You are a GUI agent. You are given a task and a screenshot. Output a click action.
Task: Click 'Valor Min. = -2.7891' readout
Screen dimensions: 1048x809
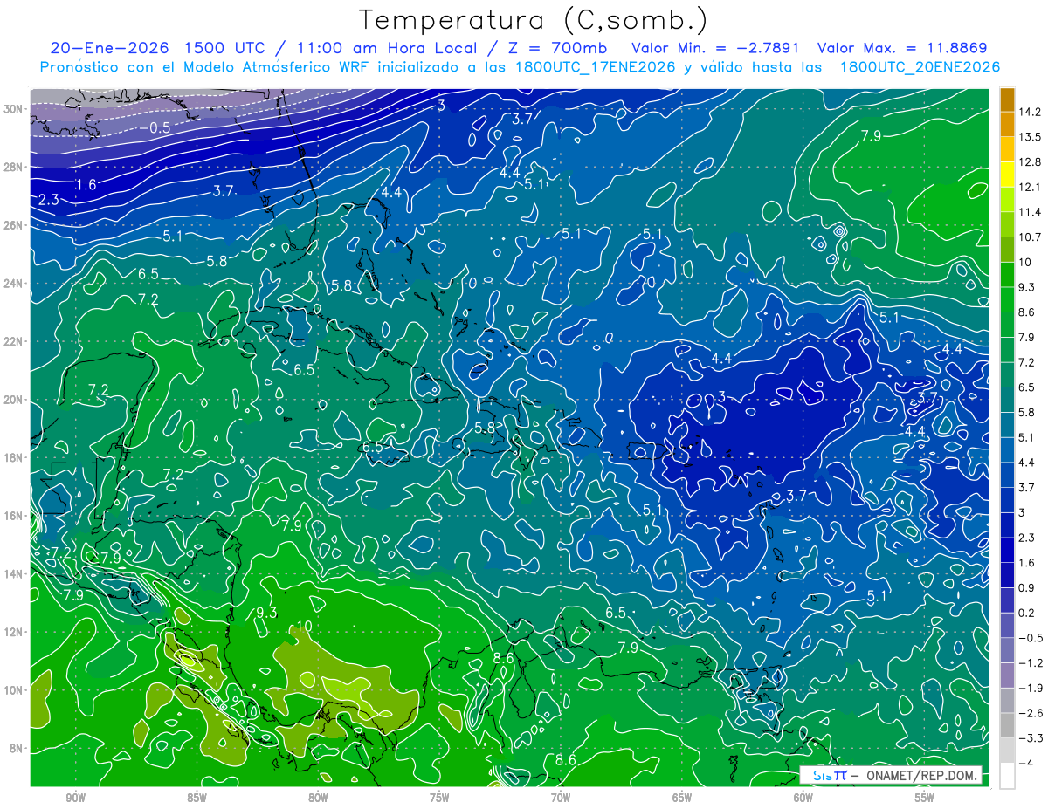pyautogui.click(x=716, y=47)
